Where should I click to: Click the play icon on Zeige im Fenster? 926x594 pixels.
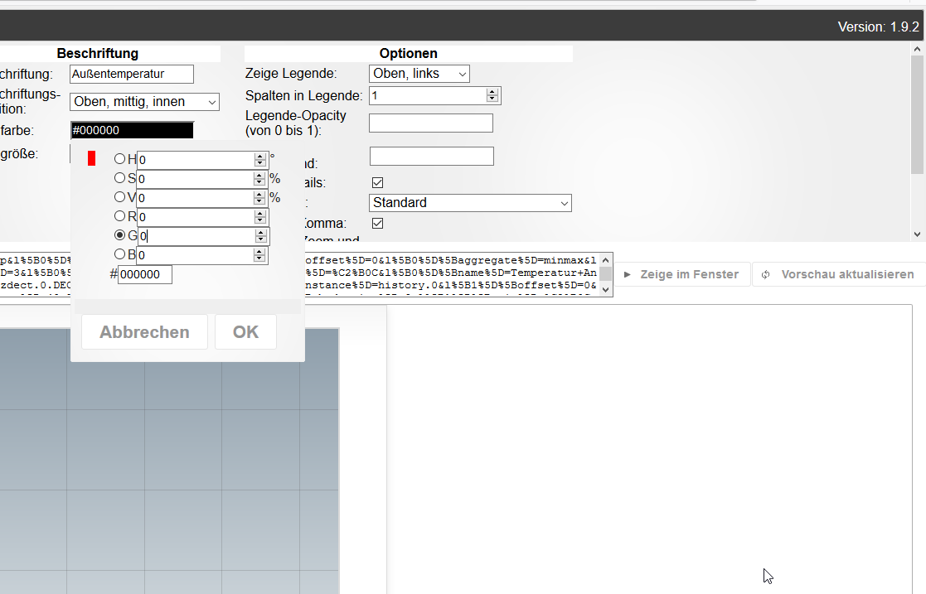tap(628, 274)
